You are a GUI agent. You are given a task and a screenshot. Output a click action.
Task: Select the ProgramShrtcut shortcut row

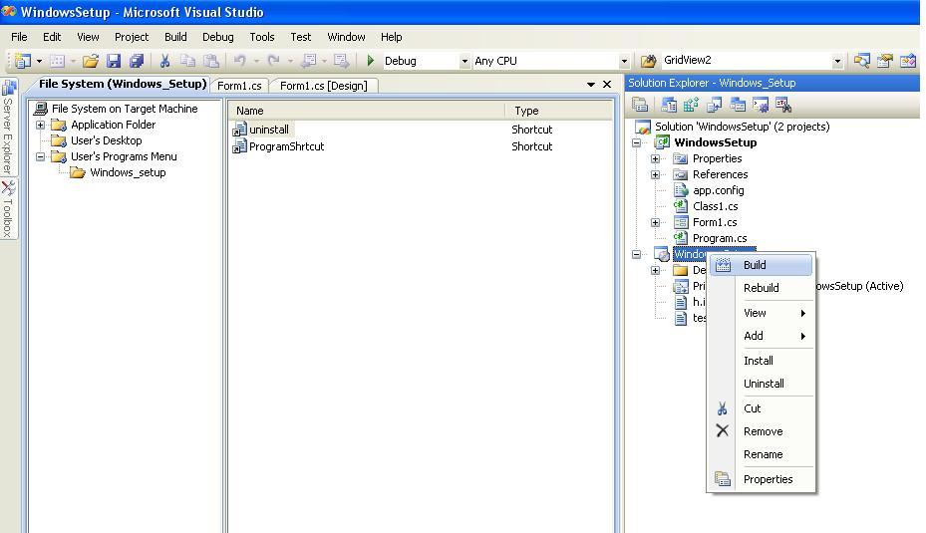[x=420, y=146]
